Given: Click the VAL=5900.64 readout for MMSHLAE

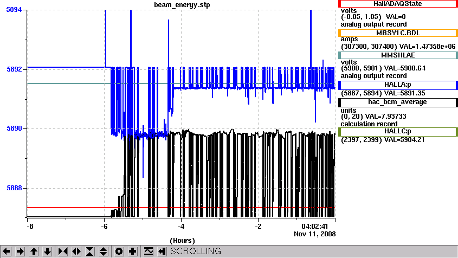Looking at the screenshot, I should click(405, 68).
